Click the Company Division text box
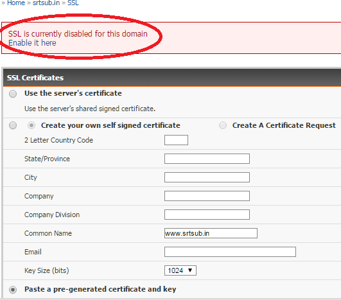This screenshot has height=300, width=341. [207, 215]
